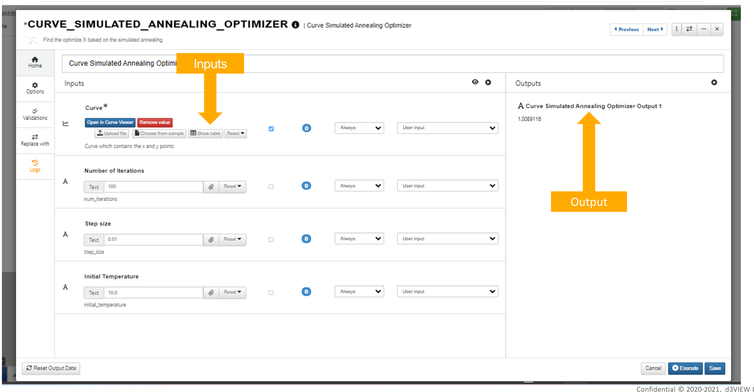Click Open in Curve Viewer button
Image resolution: width=754 pixels, height=392 pixels.
[110, 122]
